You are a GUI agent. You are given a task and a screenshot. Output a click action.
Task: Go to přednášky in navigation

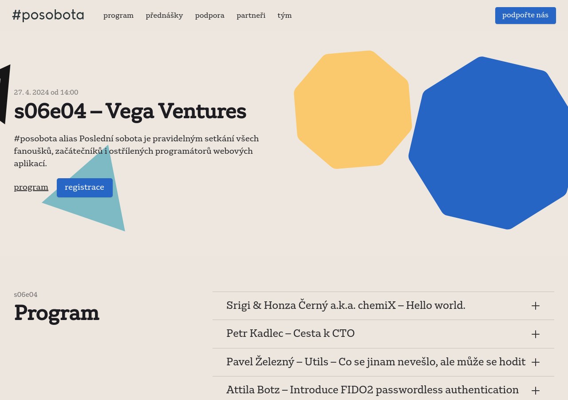pos(164,16)
